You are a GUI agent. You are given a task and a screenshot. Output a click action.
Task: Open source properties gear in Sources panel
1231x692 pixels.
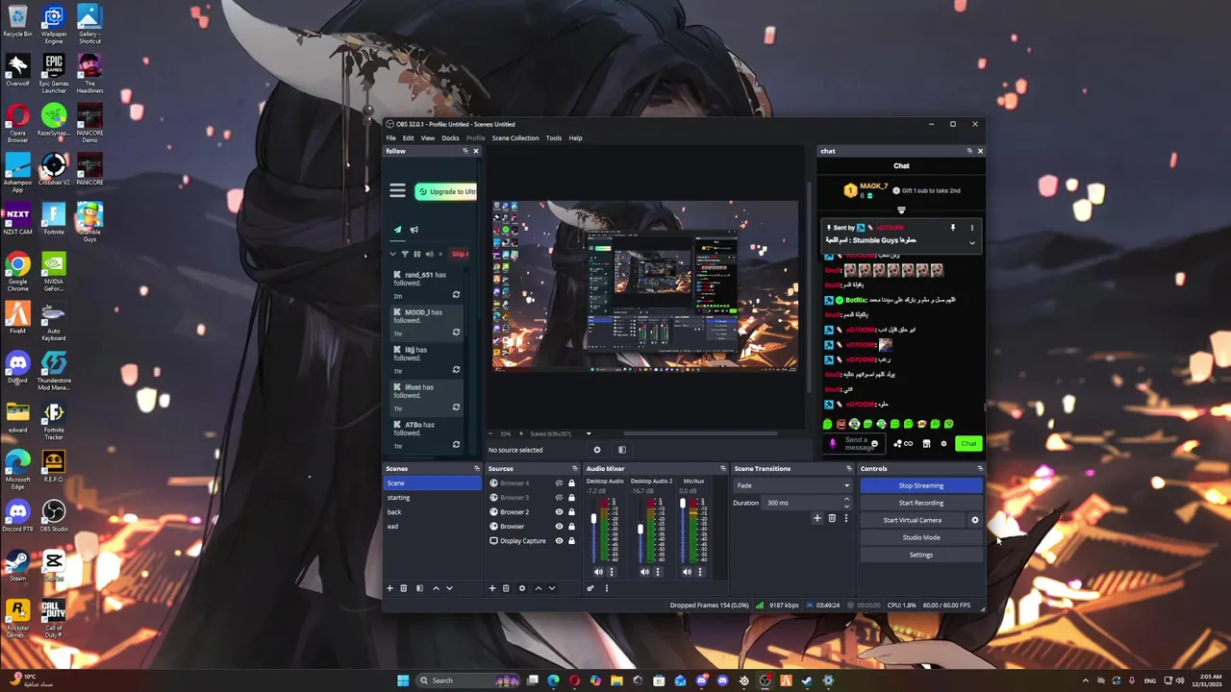pos(522,588)
